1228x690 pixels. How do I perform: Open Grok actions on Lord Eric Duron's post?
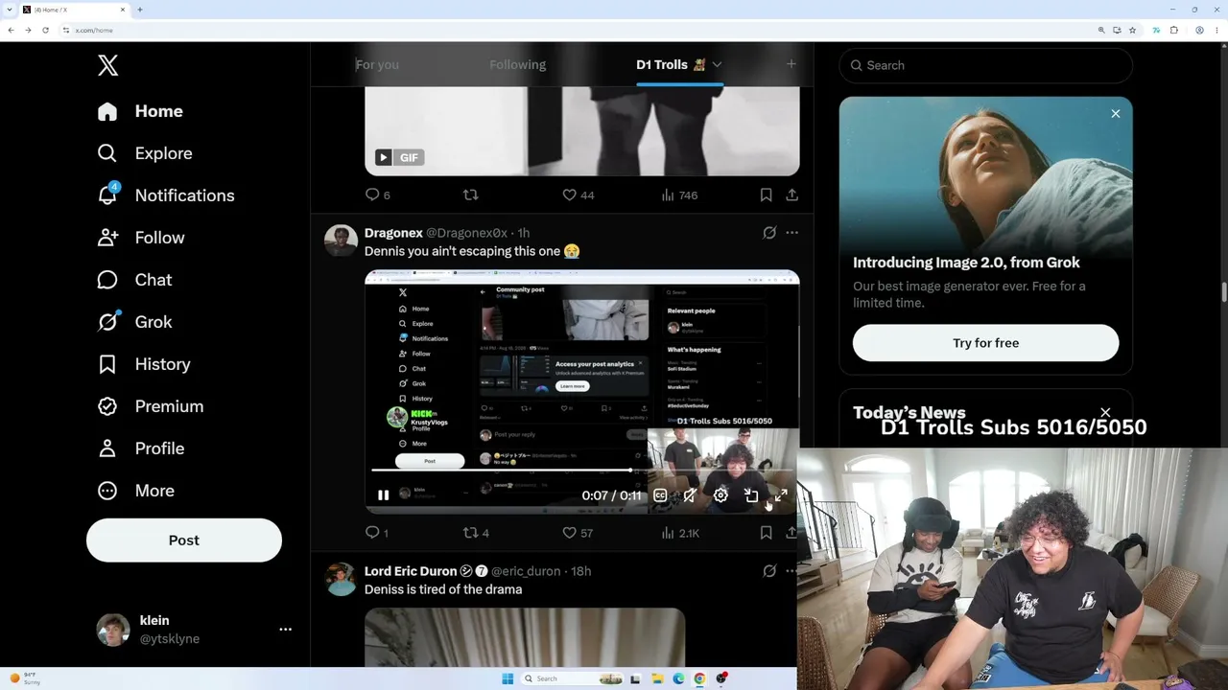click(769, 571)
